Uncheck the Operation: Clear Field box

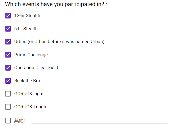pyautogui.click(x=8, y=68)
